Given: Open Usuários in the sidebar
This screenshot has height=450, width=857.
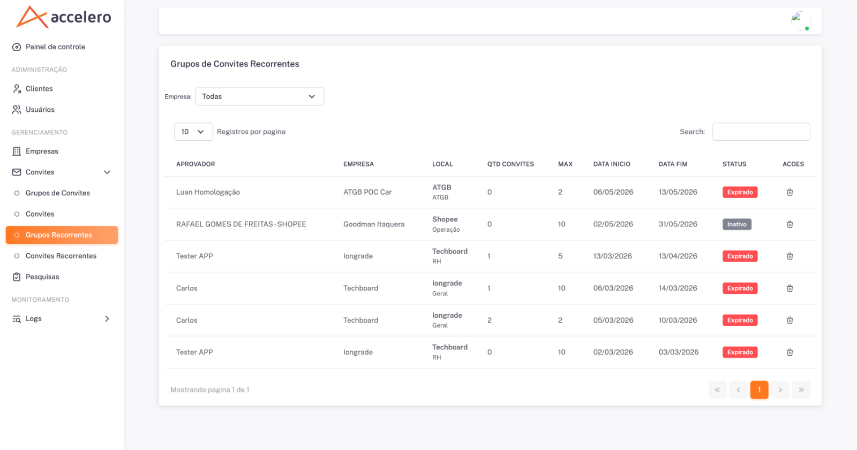Looking at the screenshot, I should click(x=40, y=110).
